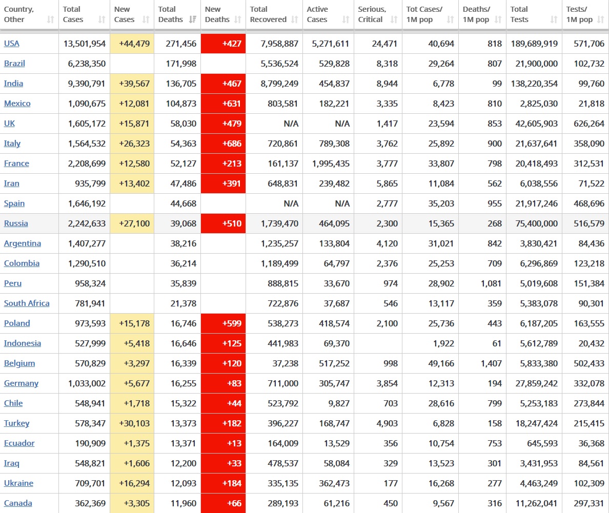The image size is (609, 513).
Task: Open the Indonesia country link
Action: (23, 343)
